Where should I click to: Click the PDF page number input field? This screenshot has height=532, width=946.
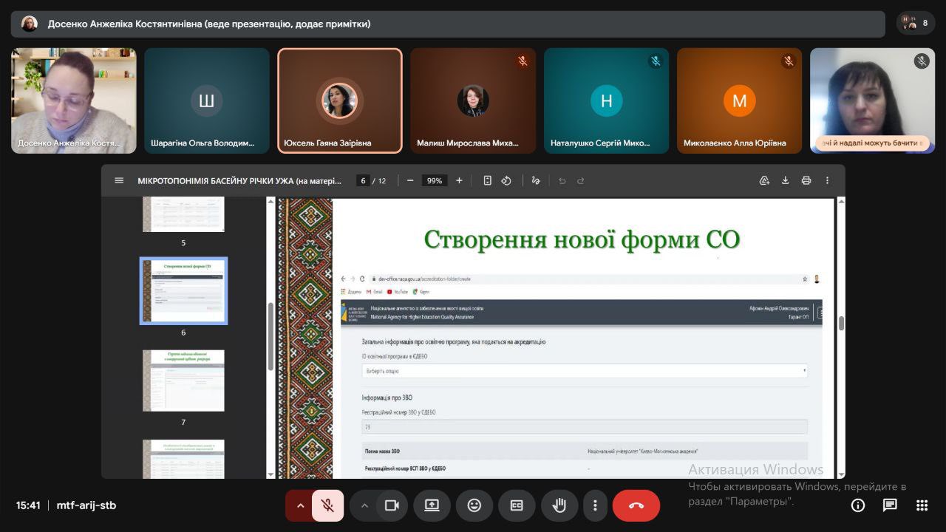coord(363,180)
